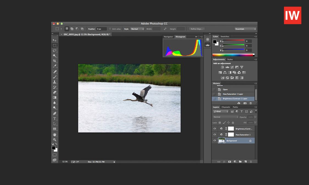Select the Move tool
Image resolution: width=309 pixels, height=185 pixels.
55,40
